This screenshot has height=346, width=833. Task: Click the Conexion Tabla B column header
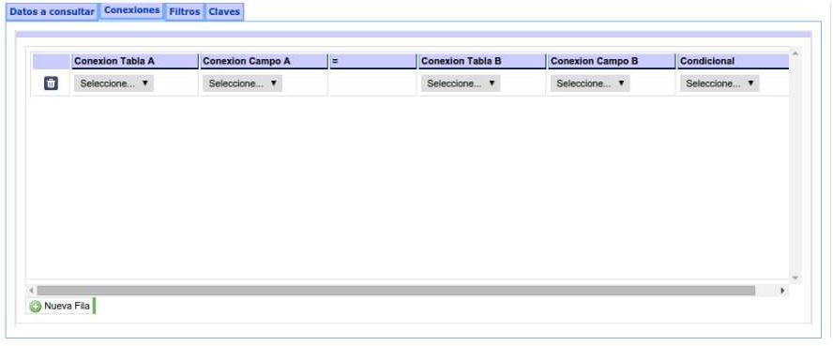(482, 61)
